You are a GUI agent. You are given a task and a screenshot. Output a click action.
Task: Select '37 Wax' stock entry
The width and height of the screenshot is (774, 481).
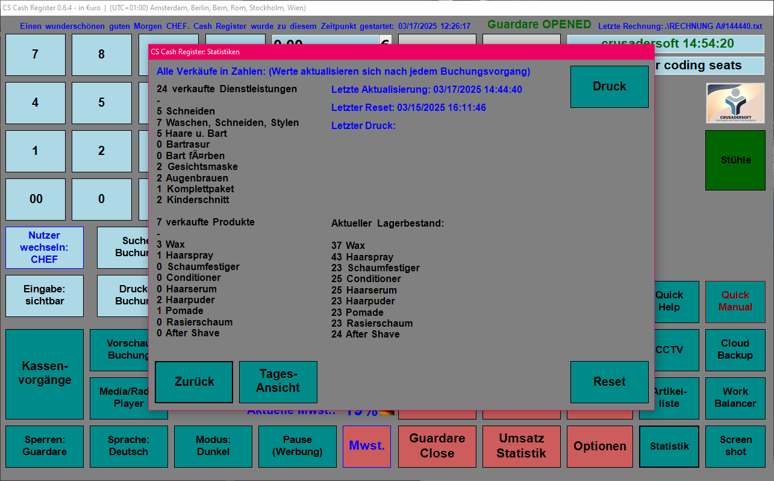(x=348, y=245)
